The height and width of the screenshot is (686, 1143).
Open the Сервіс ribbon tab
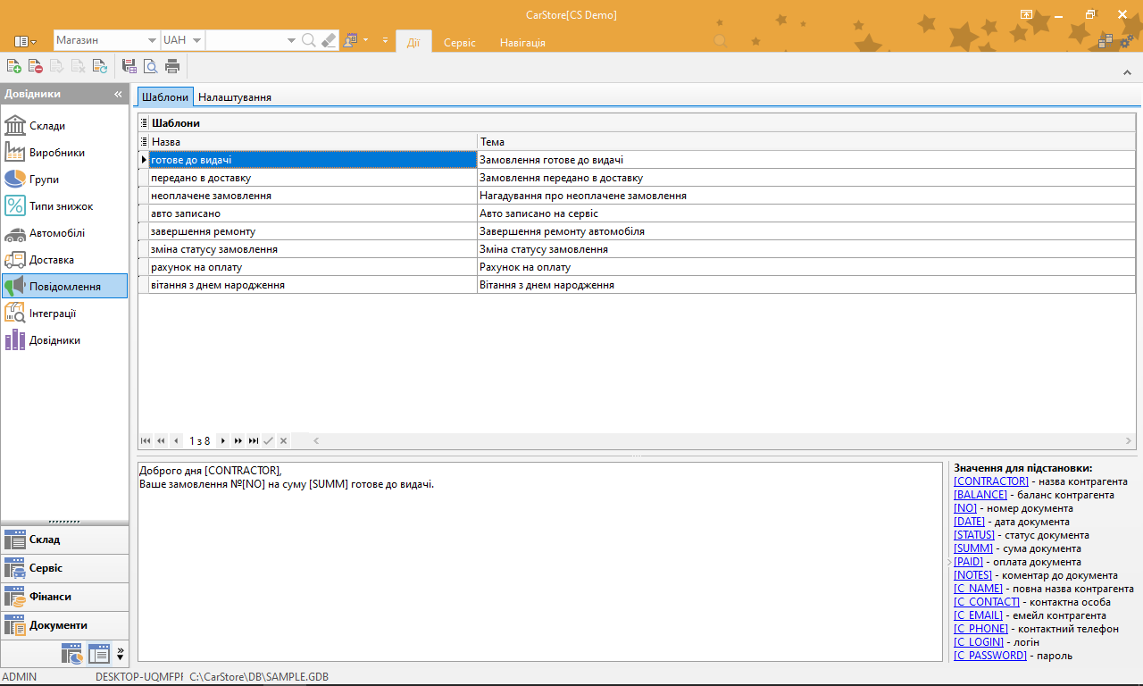[x=460, y=42]
